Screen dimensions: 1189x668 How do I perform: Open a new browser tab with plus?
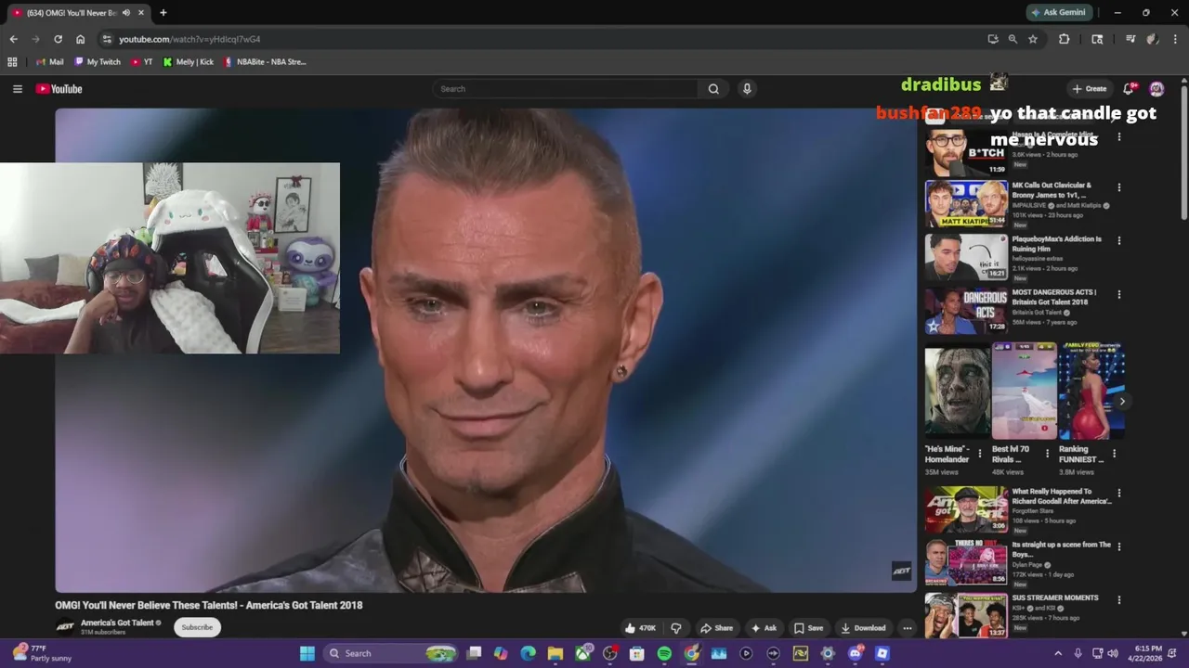point(163,13)
